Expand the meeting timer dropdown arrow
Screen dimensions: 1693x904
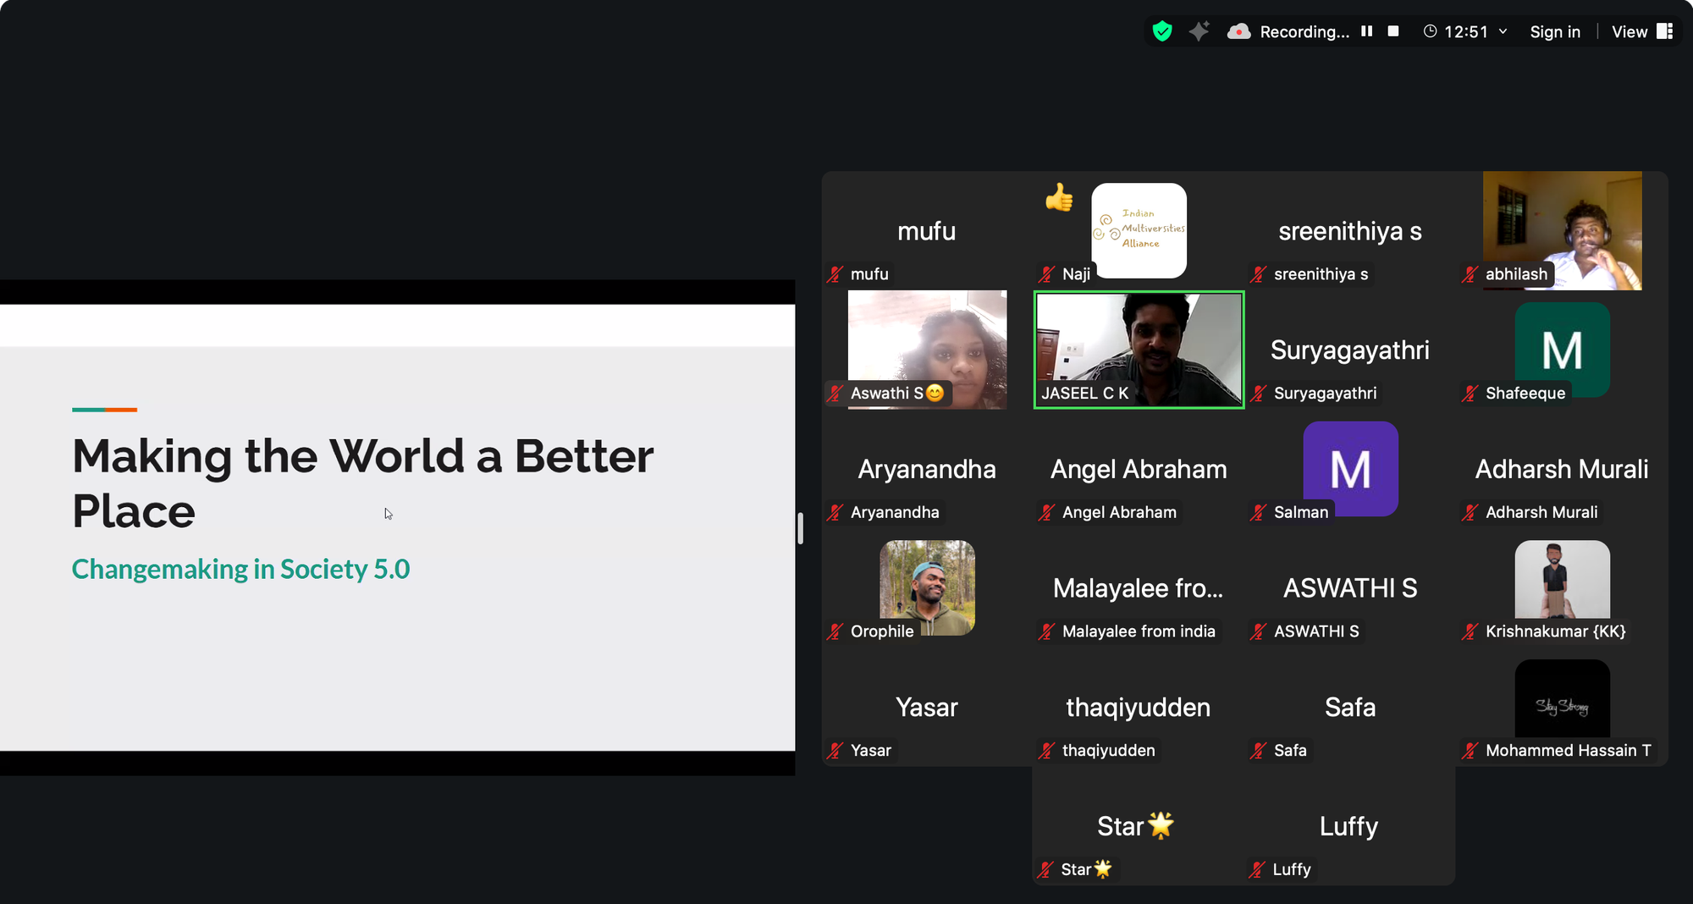click(1503, 31)
